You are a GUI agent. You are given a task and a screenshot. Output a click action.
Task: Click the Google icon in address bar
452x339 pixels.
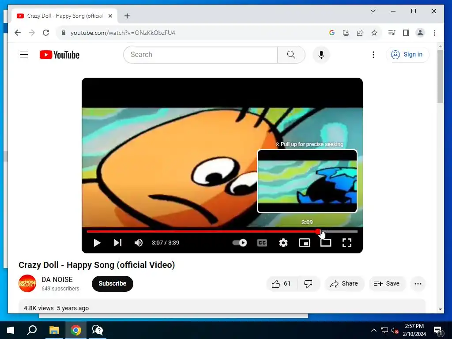coord(332,33)
